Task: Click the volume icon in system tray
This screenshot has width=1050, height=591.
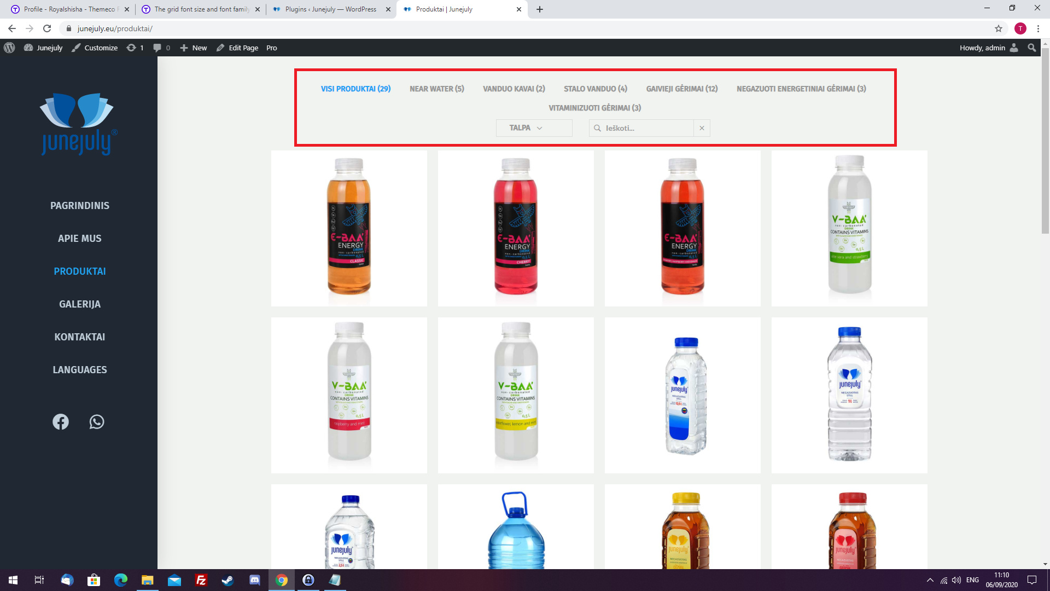Action: click(x=956, y=580)
